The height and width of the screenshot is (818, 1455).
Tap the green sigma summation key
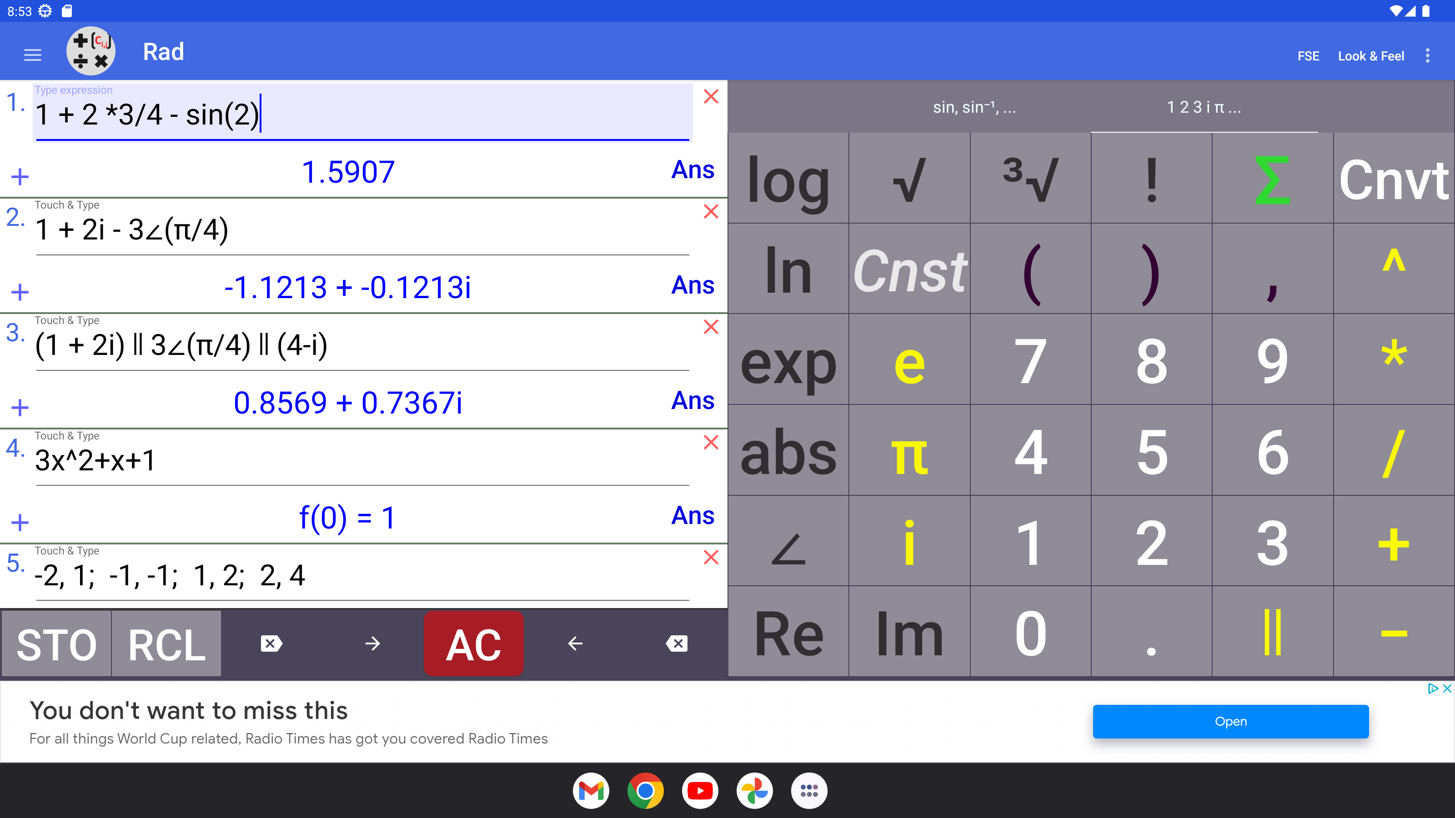pos(1273,179)
